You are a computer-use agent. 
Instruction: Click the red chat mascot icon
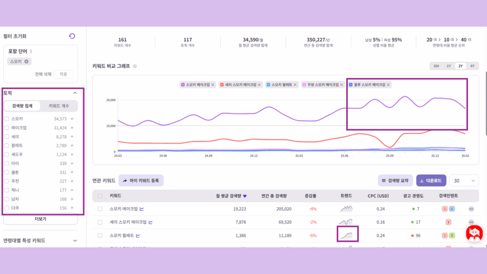(x=474, y=233)
